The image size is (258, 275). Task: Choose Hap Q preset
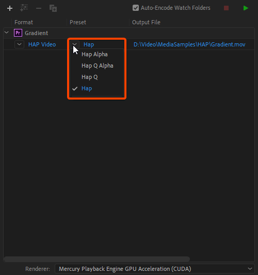(90, 77)
